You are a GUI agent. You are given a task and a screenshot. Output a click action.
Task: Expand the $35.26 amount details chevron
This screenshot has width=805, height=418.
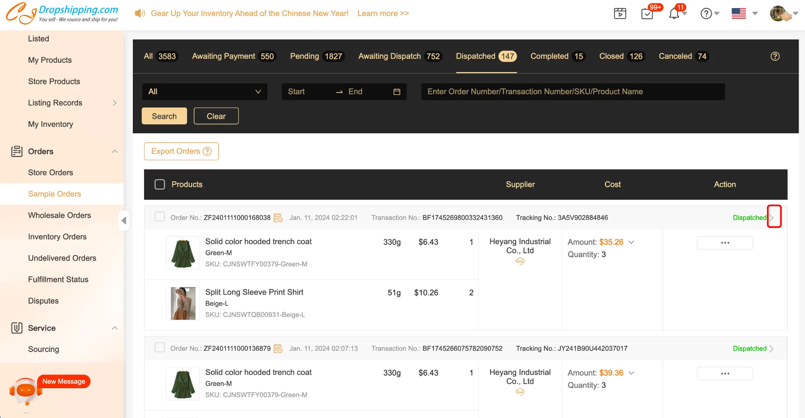(631, 242)
